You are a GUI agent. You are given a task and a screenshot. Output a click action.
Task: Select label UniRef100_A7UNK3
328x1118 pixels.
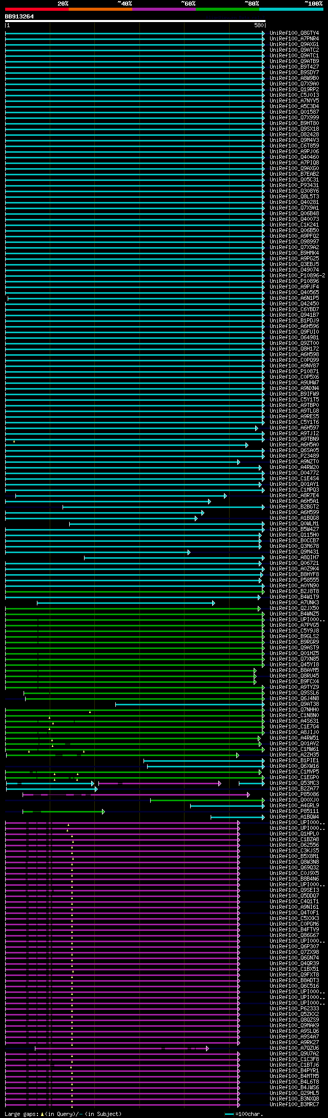(x=294, y=603)
